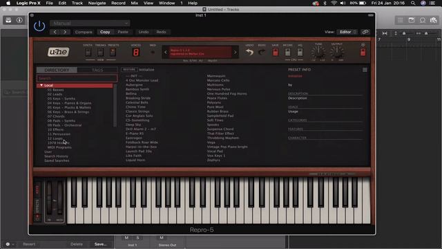Open the Track menu
442x249 pixels.
click(x=77, y=3)
